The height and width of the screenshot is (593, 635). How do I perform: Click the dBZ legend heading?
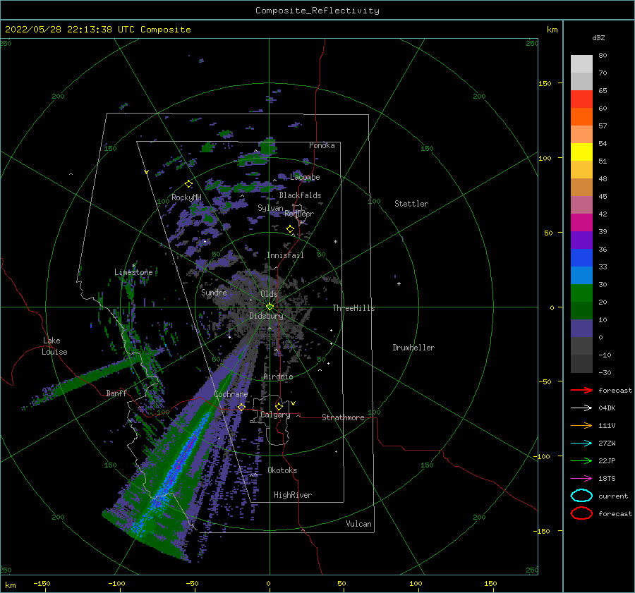(598, 37)
